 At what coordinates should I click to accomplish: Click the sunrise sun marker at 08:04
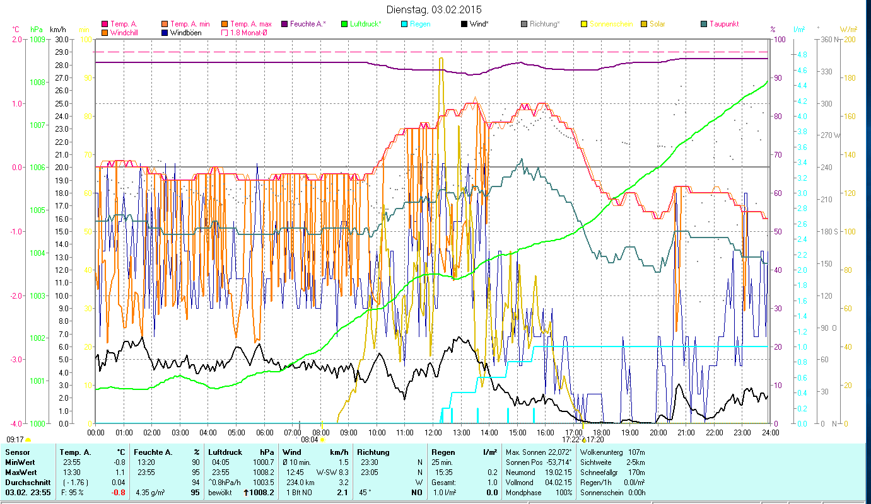pos(322,440)
